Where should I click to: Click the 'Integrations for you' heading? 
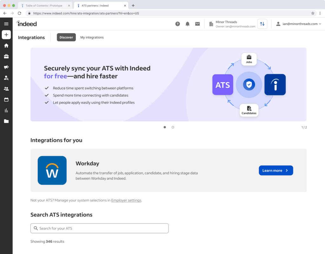coord(56,140)
